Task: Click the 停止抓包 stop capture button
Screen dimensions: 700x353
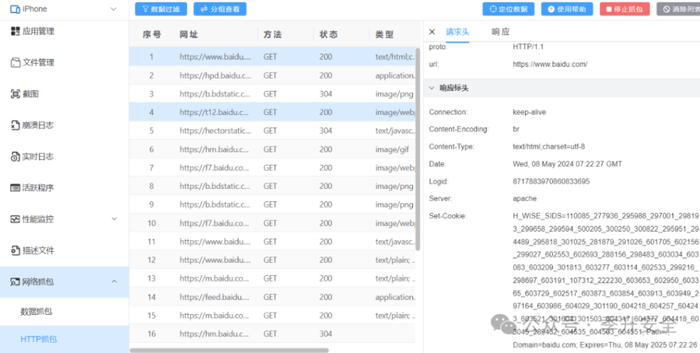Action: point(625,9)
